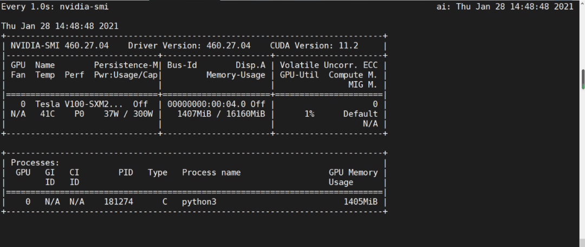Image resolution: width=585 pixels, height=247 pixels.
Task: Click the Processes: section heading
Action: [x=35, y=163]
